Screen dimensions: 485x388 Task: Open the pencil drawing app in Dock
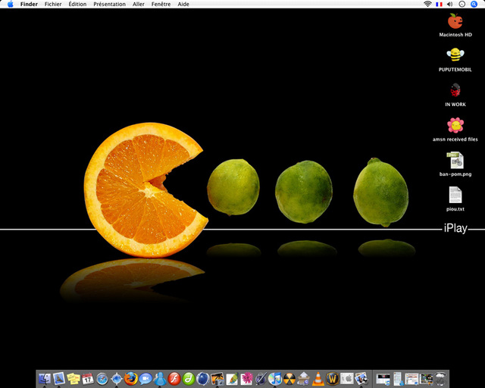pyautogui.click(x=261, y=378)
